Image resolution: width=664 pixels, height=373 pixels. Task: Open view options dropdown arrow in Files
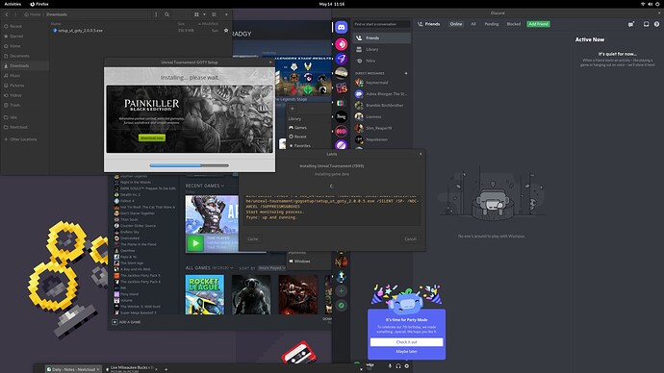pos(204,14)
